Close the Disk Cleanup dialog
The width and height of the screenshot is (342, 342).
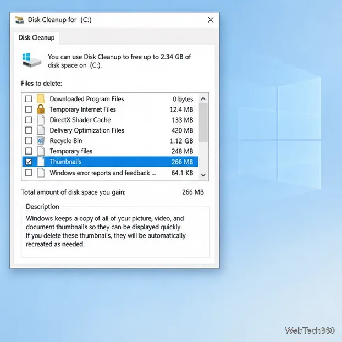pyautogui.click(x=211, y=20)
